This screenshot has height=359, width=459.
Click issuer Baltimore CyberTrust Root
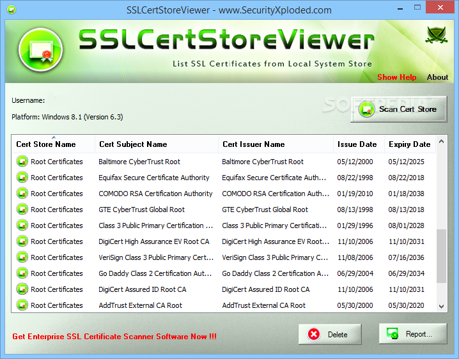263,162
